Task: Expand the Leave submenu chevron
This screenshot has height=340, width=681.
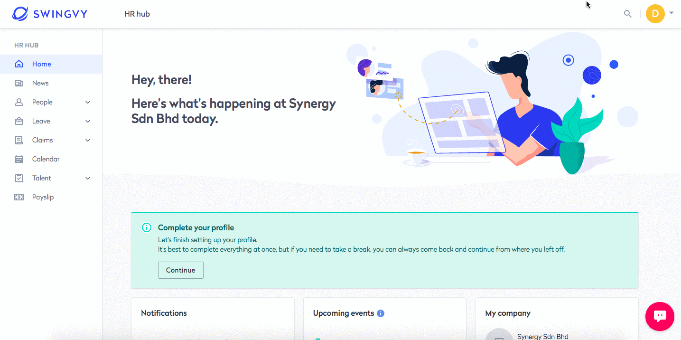Action: (88, 121)
